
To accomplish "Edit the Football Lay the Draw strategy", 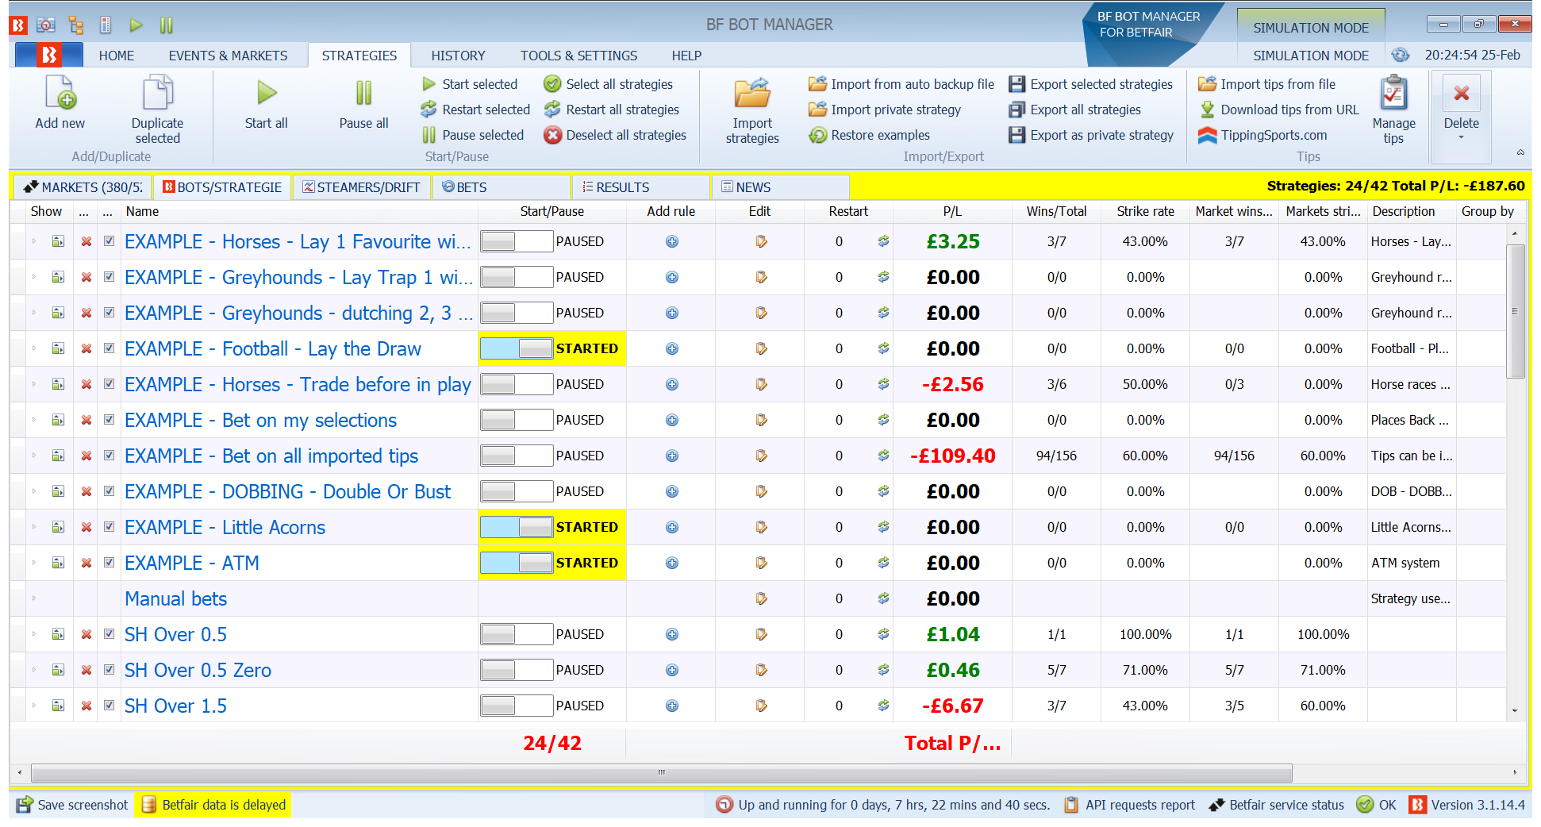I will [761, 348].
